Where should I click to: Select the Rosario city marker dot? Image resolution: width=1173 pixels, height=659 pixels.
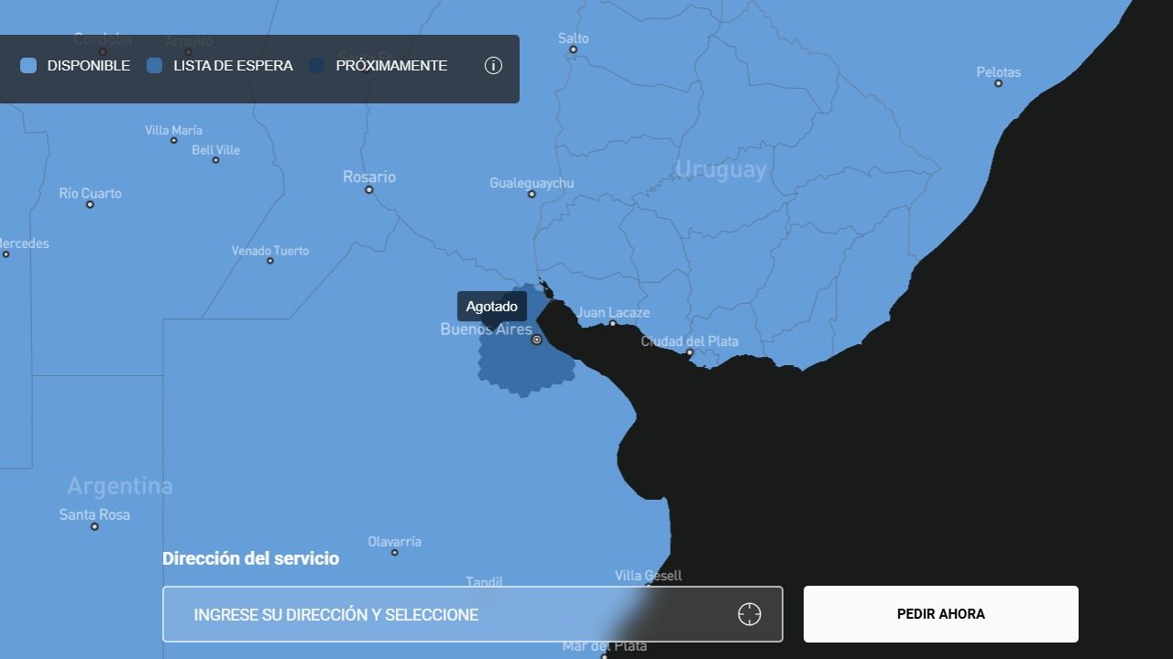pyautogui.click(x=369, y=189)
